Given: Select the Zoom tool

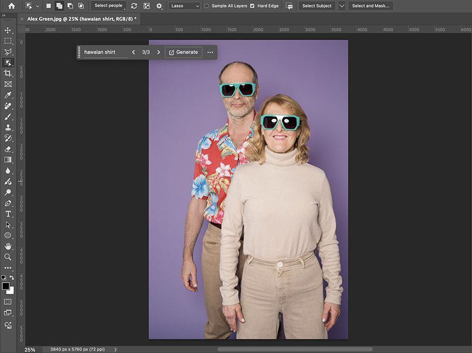Looking at the screenshot, I should [x=8, y=256].
